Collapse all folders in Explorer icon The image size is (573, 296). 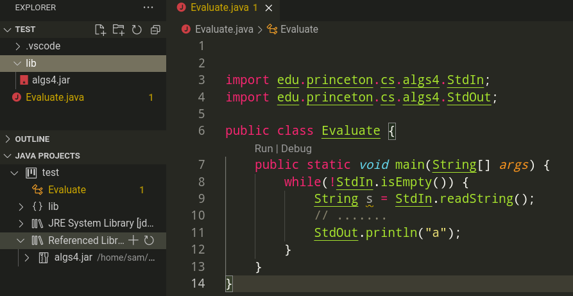point(156,30)
